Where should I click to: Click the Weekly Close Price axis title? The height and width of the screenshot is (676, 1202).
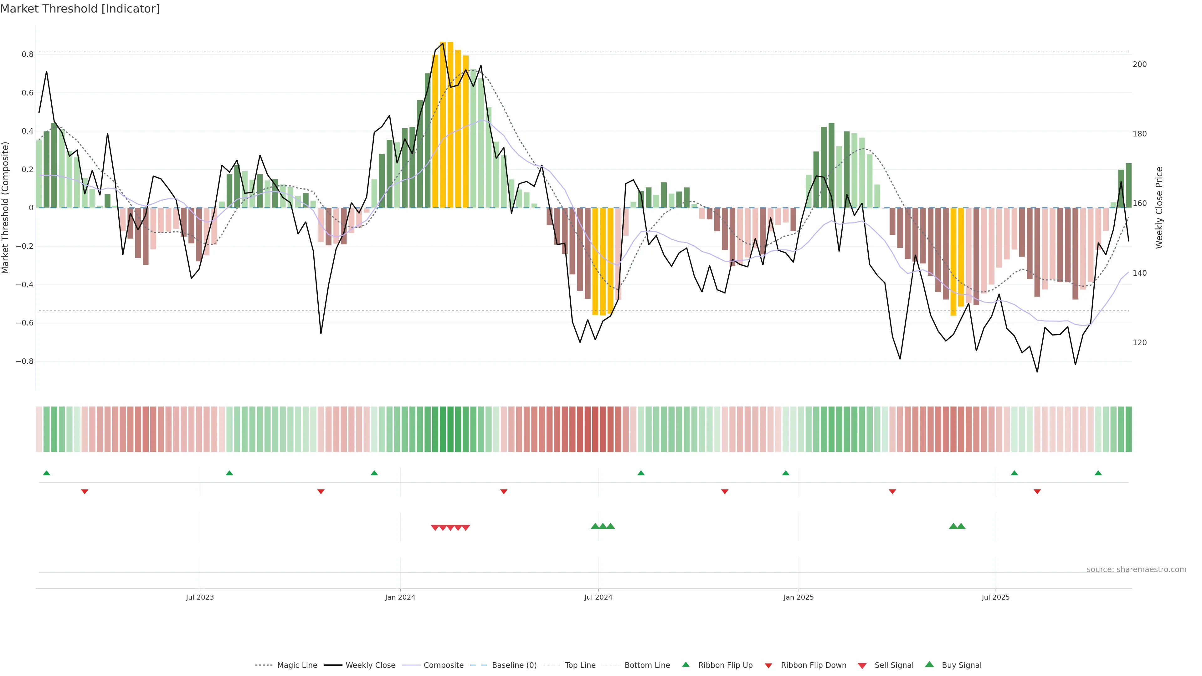pyautogui.click(x=1159, y=207)
